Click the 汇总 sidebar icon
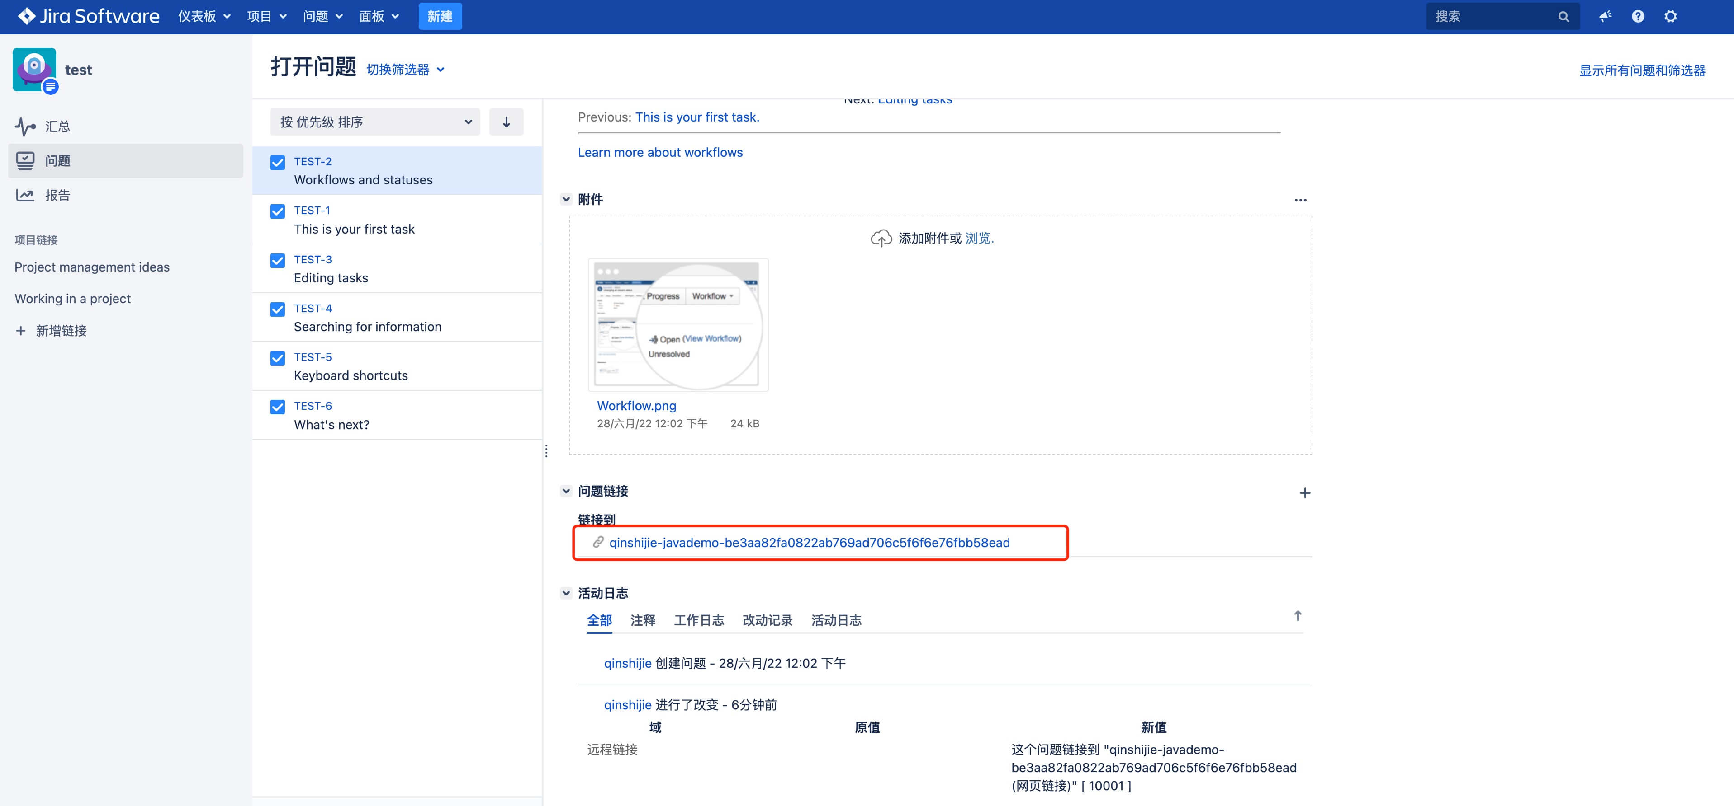This screenshot has width=1734, height=806. (25, 126)
